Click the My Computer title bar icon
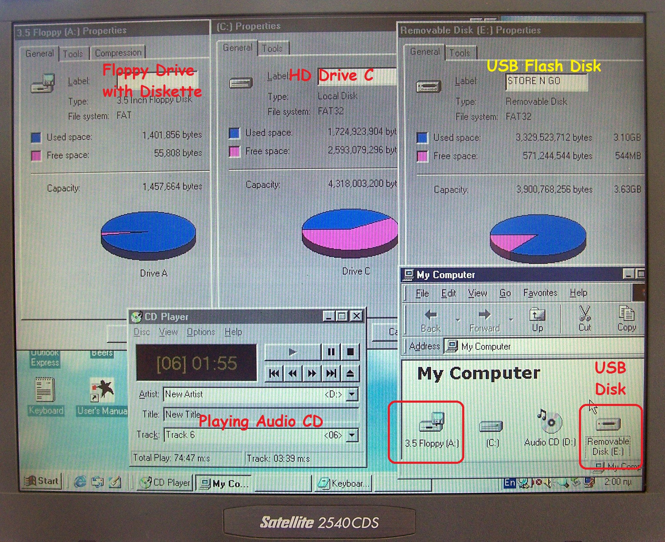 coord(409,275)
